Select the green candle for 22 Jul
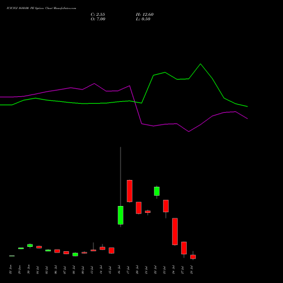 tap(157, 191)
